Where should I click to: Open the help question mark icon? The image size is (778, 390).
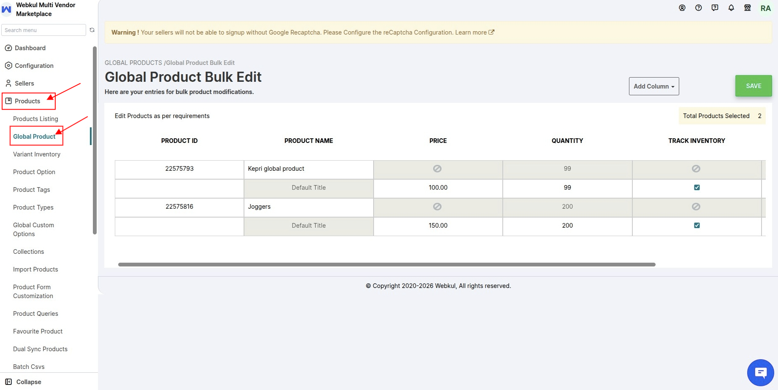[699, 8]
